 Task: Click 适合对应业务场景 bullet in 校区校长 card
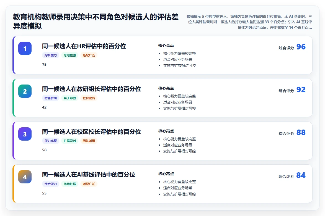[x=178, y=145]
